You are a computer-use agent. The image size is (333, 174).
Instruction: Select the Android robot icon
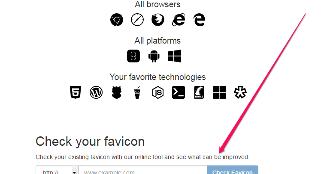[154, 56]
